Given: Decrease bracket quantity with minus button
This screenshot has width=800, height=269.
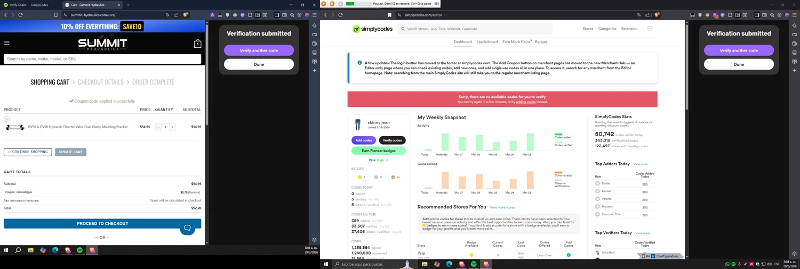Looking at the screenshot, I should pos(158,127).
